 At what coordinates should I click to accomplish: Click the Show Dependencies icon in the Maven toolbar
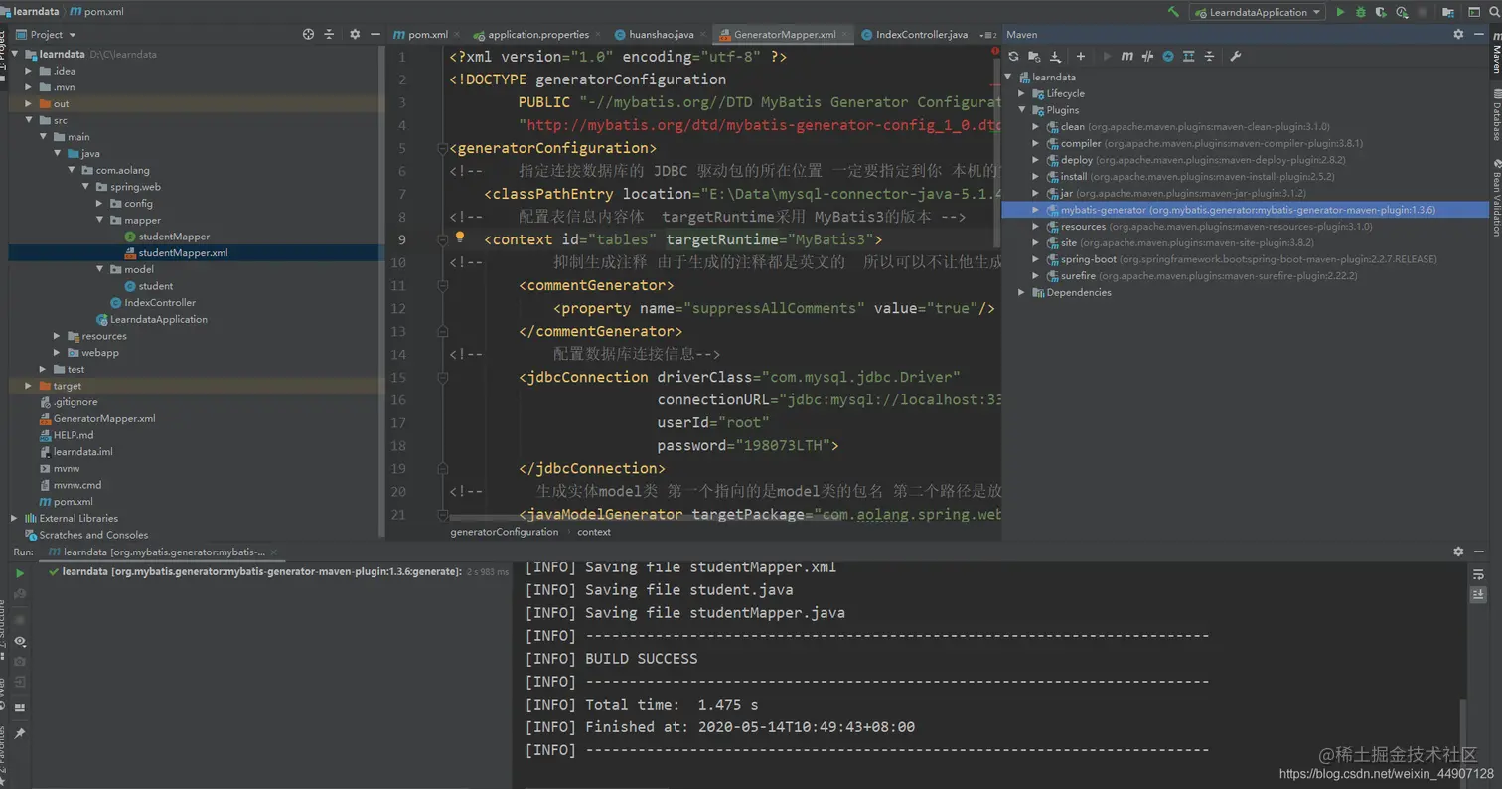[1188, 57]
